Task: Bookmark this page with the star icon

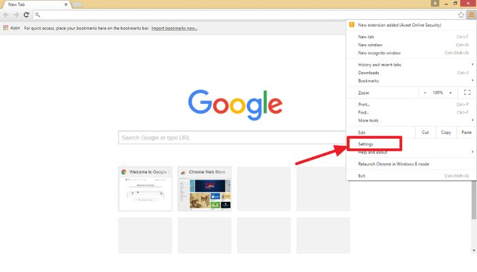Action: [461, 14]
